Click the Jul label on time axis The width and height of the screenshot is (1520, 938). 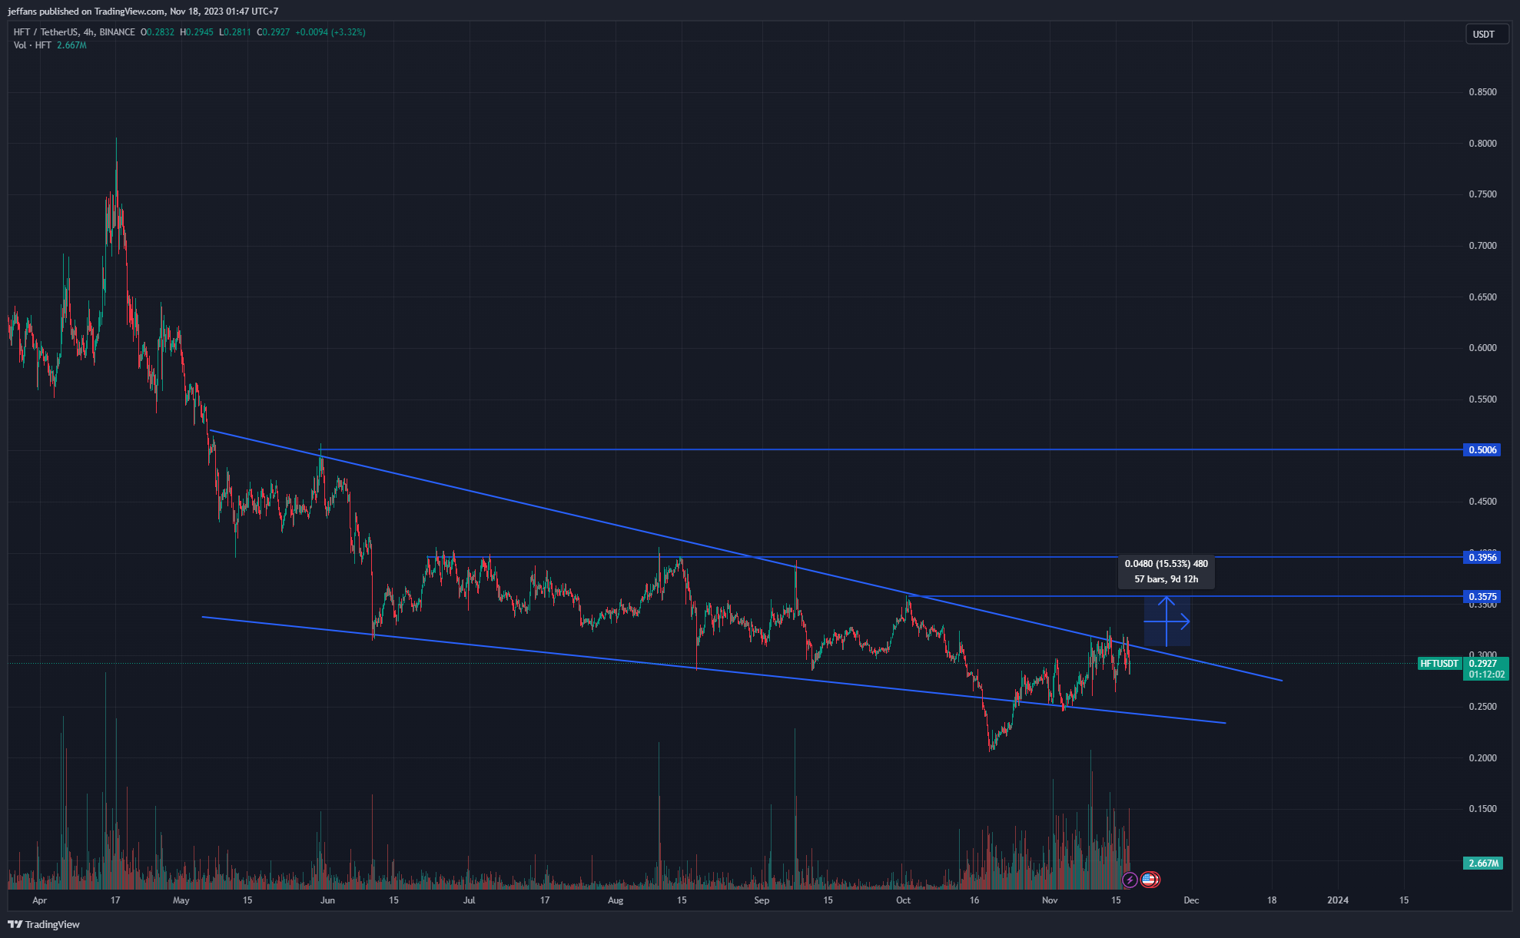pyautogui.click(x=469, y=900)
